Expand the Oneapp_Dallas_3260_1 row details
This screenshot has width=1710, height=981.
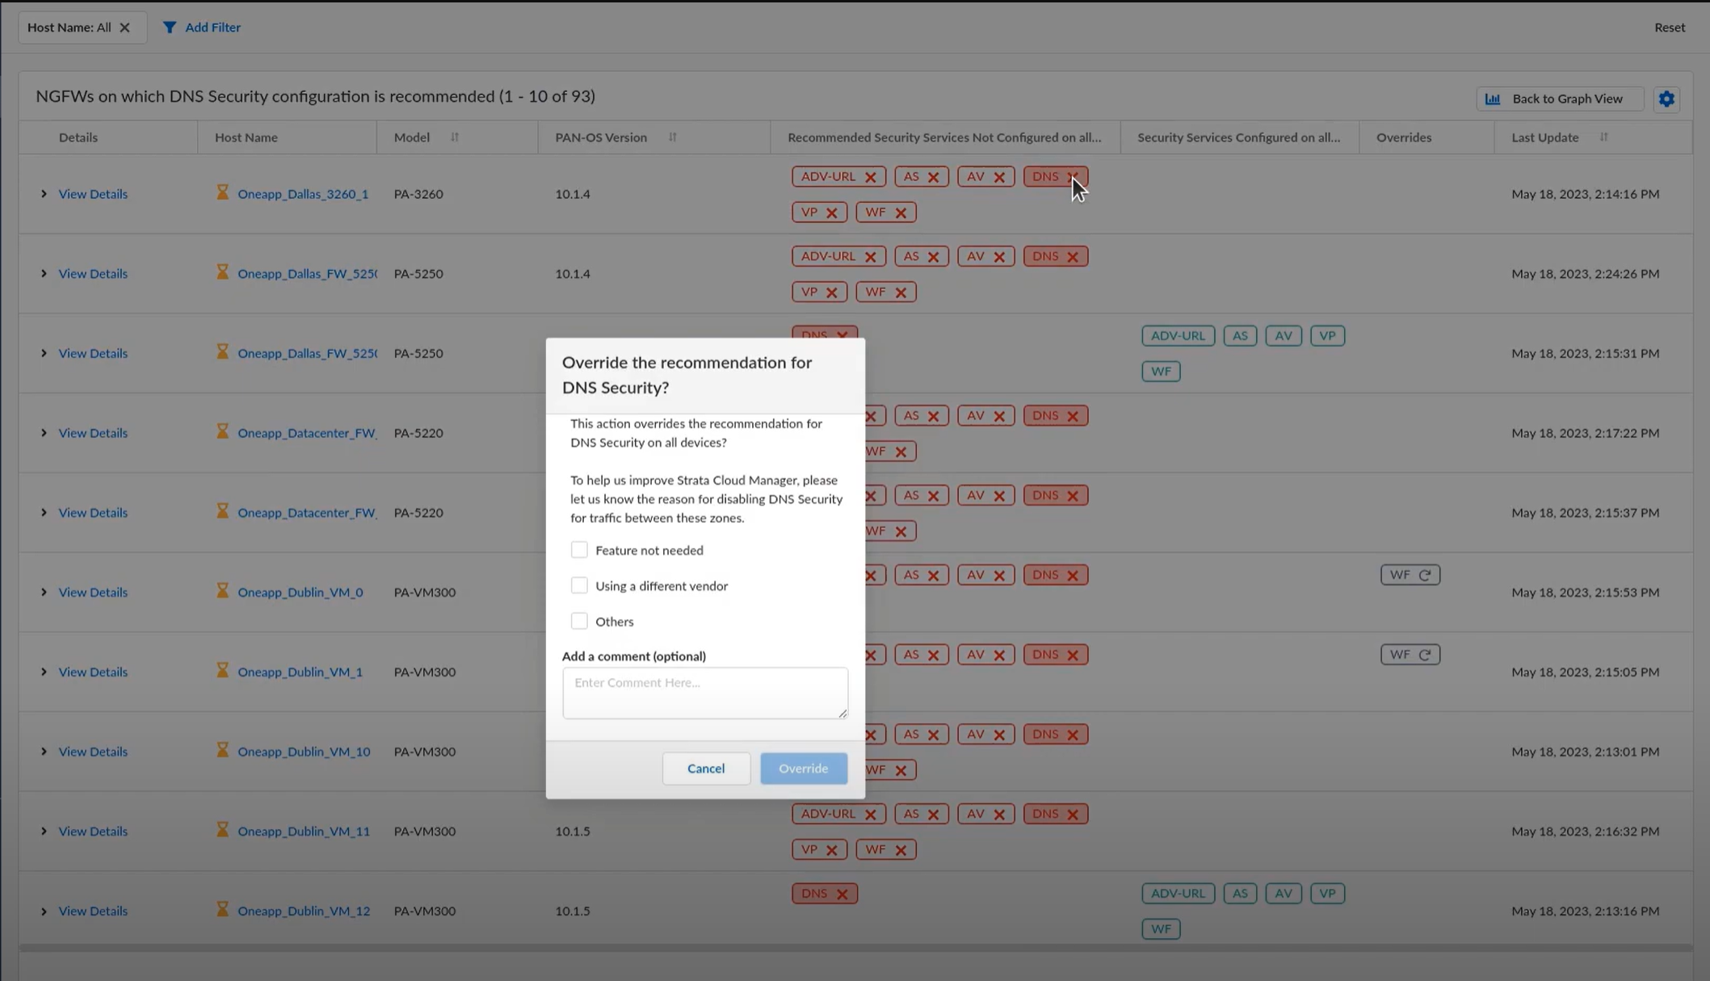pyautogui.click(x=44, y=194)
